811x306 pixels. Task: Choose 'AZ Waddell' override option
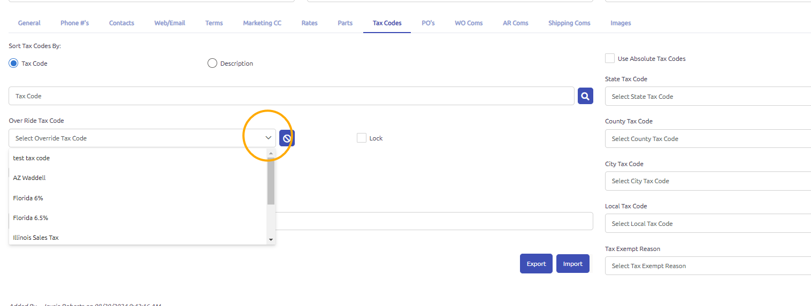pyautogui.click(x=138, y=178)
